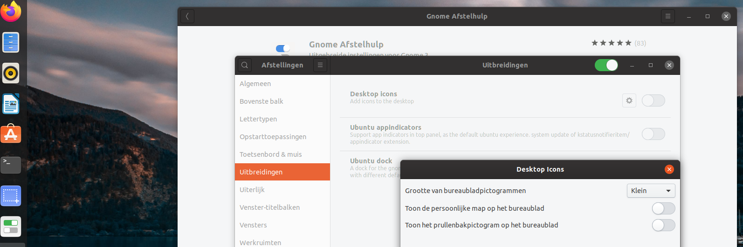Launch the Files manager dock icon

pos(11,42)
